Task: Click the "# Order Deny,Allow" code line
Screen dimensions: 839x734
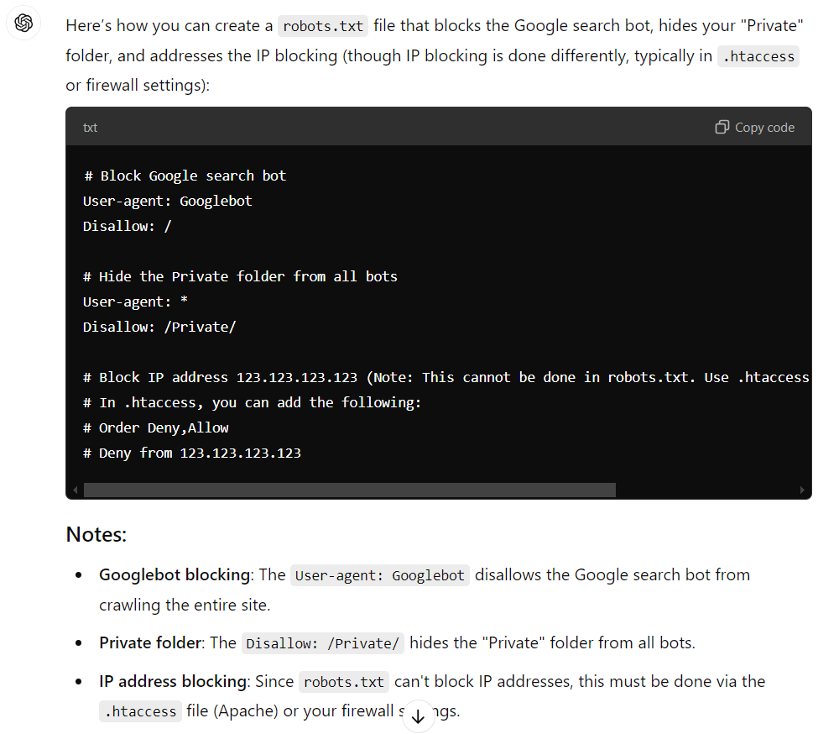Action: [x=155, y=427]
